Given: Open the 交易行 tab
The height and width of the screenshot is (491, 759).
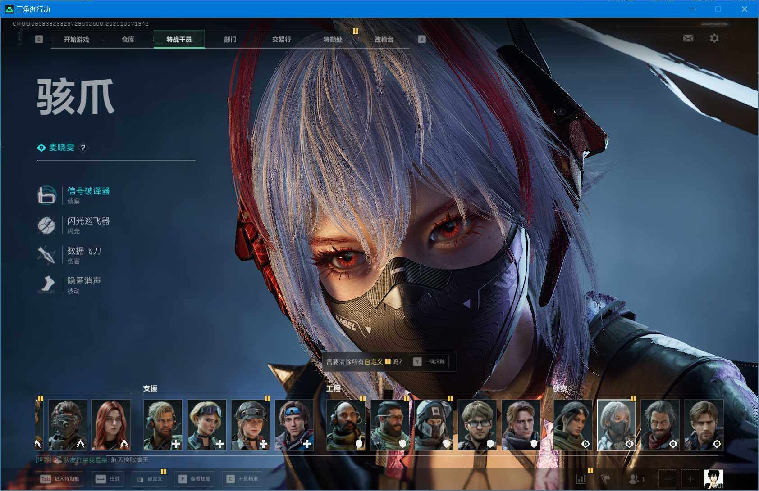Looking at the screenshot, I should point(282,39).
